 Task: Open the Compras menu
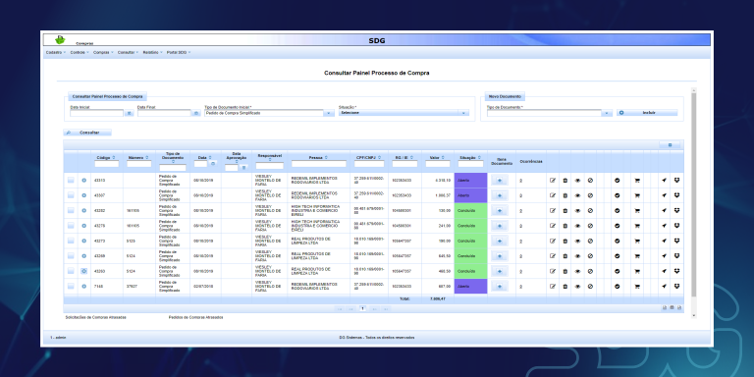pos(103,52)
